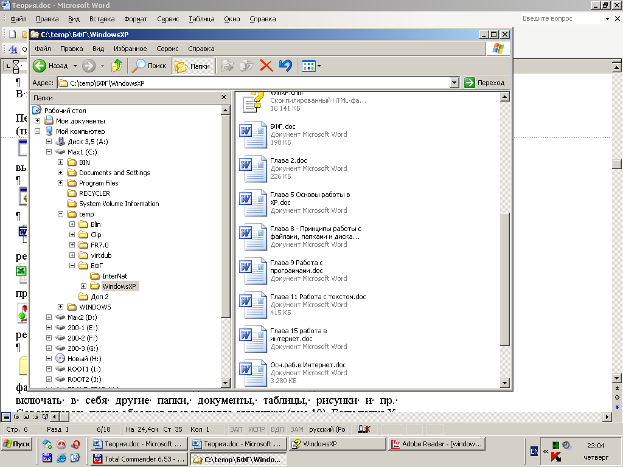Select RECYCLER folder in tree
The width and height of the screenshot is (623, 467).
pos(94,193)
